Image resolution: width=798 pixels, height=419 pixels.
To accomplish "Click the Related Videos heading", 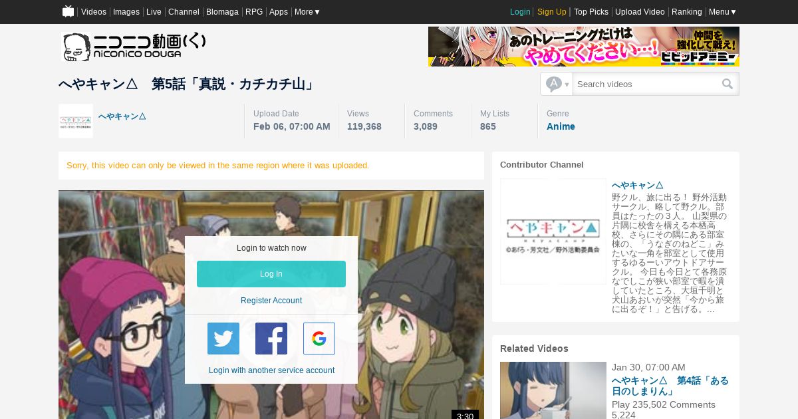I will pyautogui.click(x=534, y=349).
